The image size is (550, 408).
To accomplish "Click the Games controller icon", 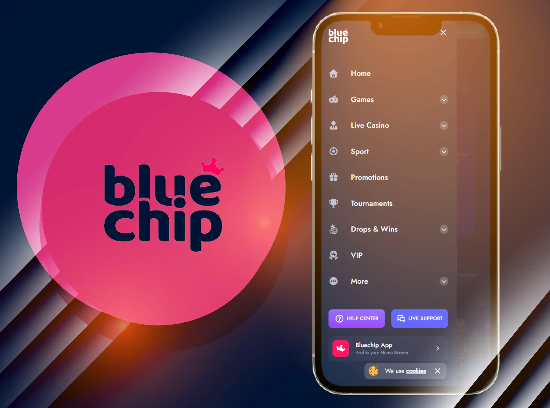I will 334,99.
